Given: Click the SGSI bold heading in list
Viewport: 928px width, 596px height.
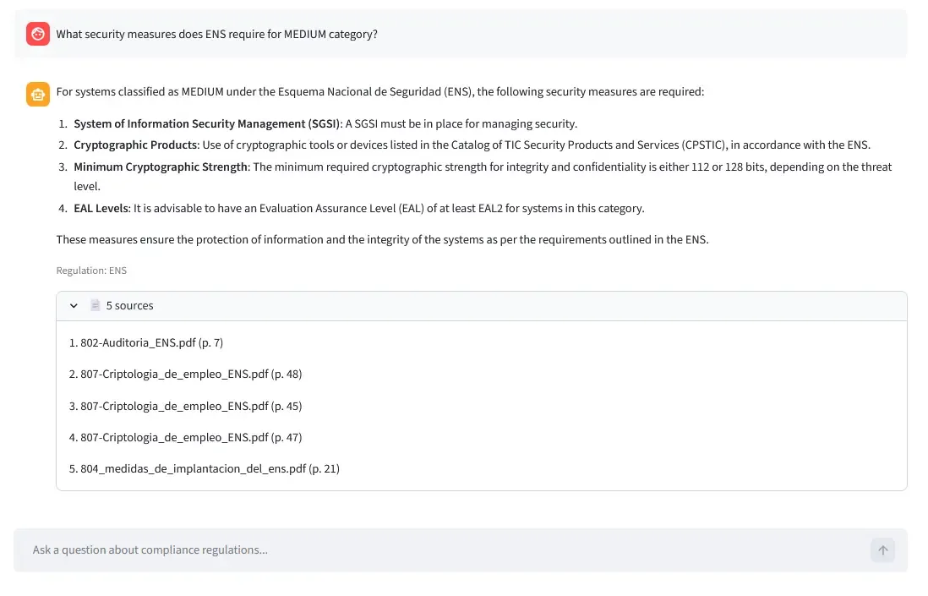Looking at the screenshot, I should pos(206,123).
